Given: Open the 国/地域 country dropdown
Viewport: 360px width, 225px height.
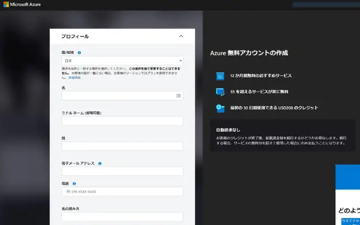Looking at the screenshot, I should tap(122, 61).
